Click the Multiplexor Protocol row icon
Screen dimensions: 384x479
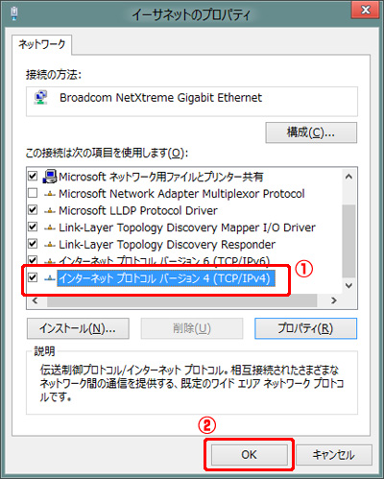50,194
